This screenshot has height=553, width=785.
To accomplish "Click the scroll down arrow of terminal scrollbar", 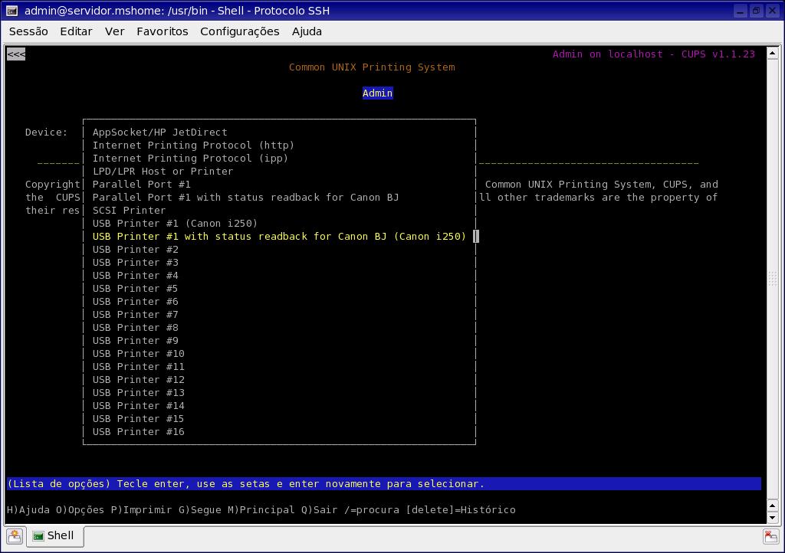I will coord(773,519).
